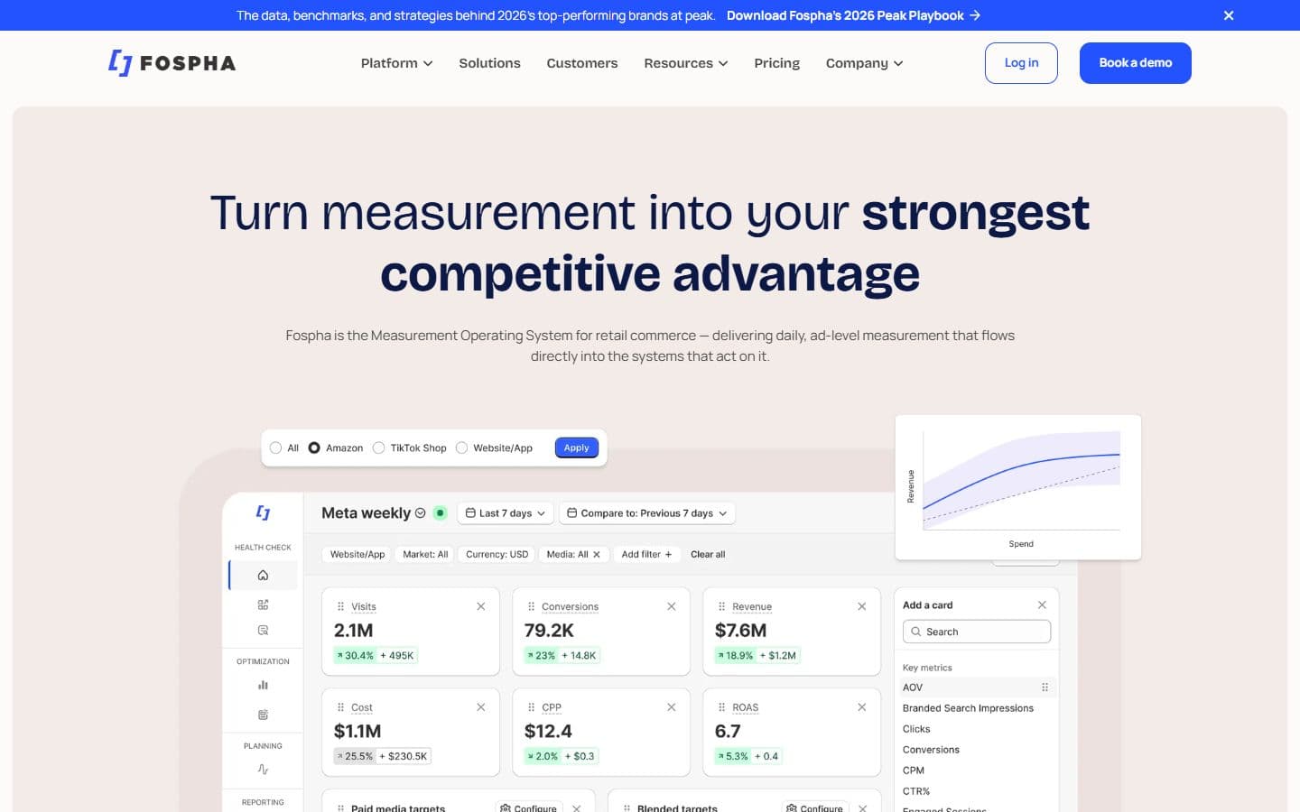Viewport: 1300px width, 812px height.
Task: Click the Log in button
Action: (x=1021, y=63)
